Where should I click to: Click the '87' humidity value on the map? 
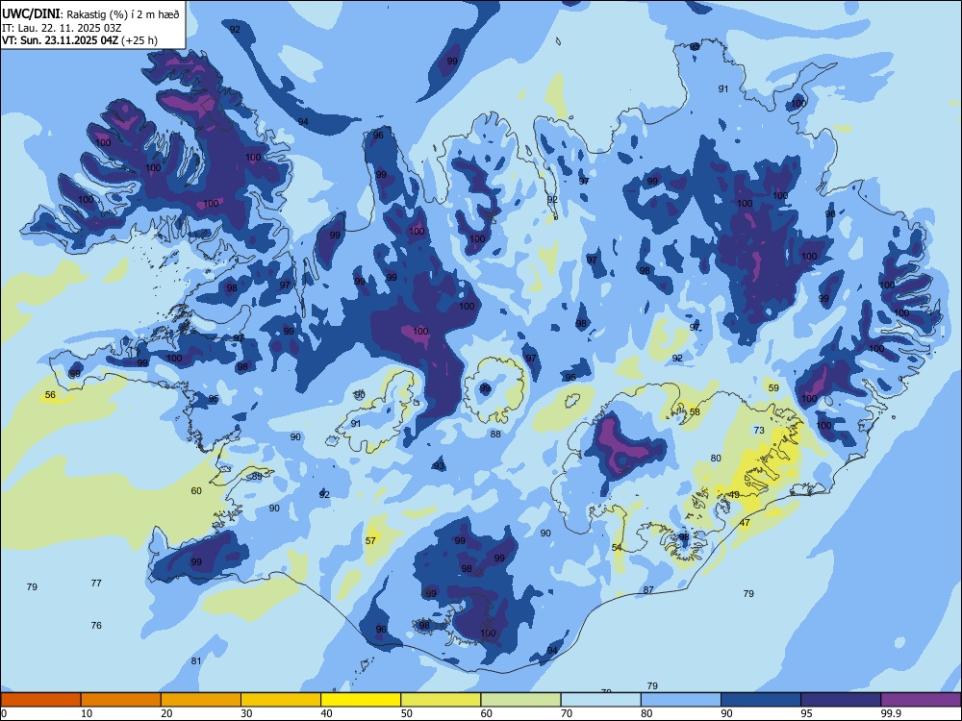[648, 590]
